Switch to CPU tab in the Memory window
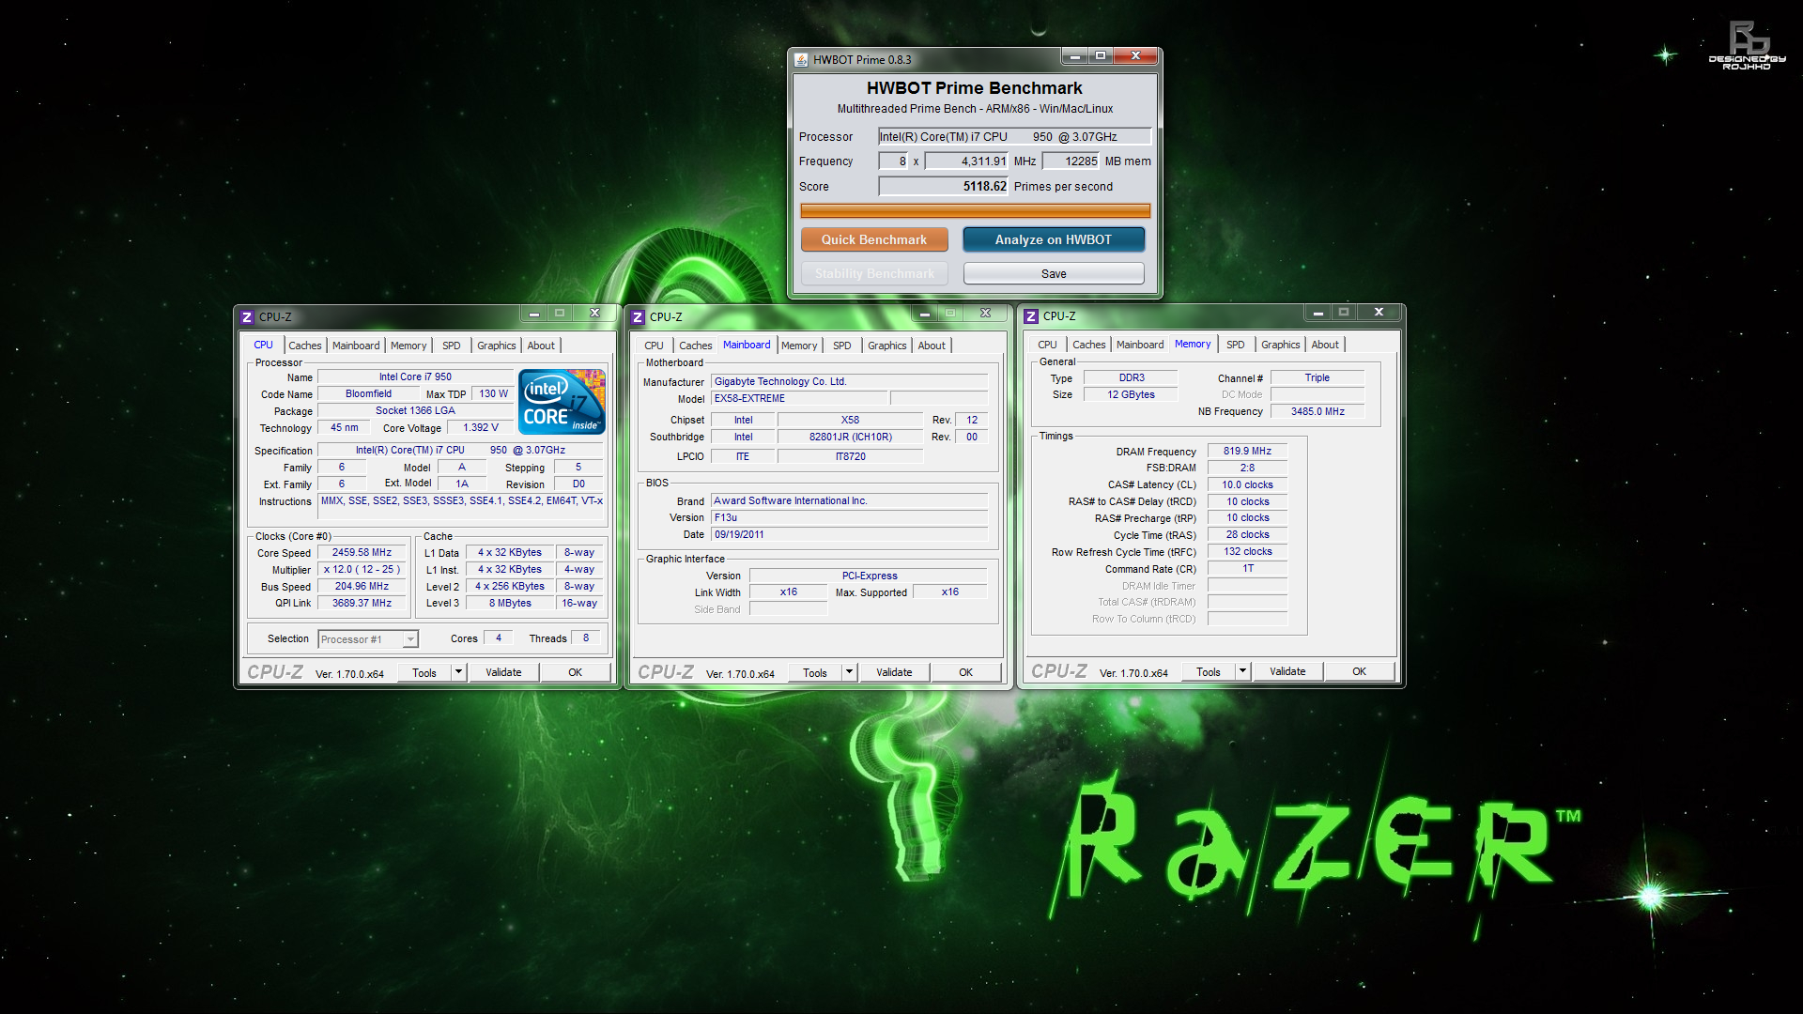Viewport: 1803px width, 1014px height. tap(1047, 345)
